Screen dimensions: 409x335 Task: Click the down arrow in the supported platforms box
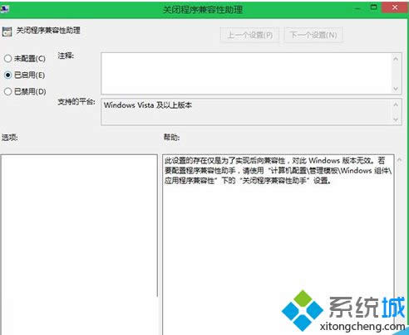[x=396, y=119]
